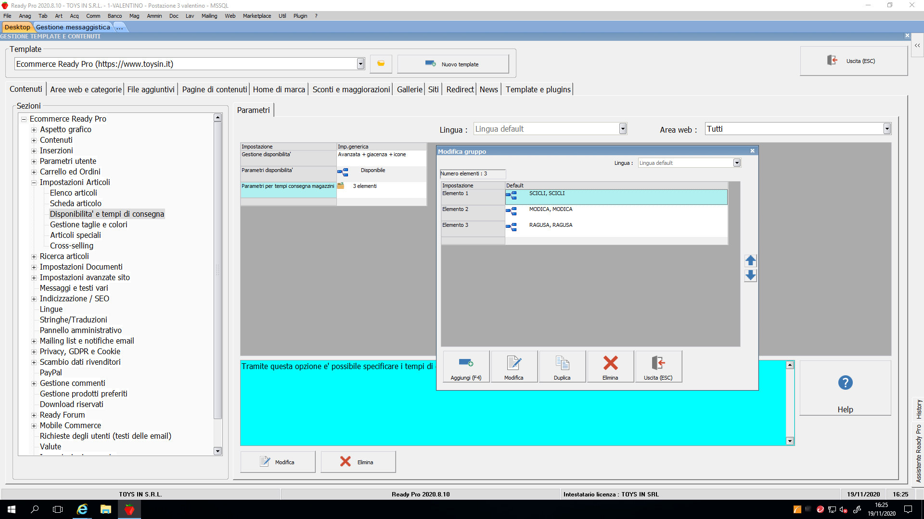This screenshot has width=924, height=519.
Task: Select Gestione taglie e colori tree item
Action: [x=89, y=224]
